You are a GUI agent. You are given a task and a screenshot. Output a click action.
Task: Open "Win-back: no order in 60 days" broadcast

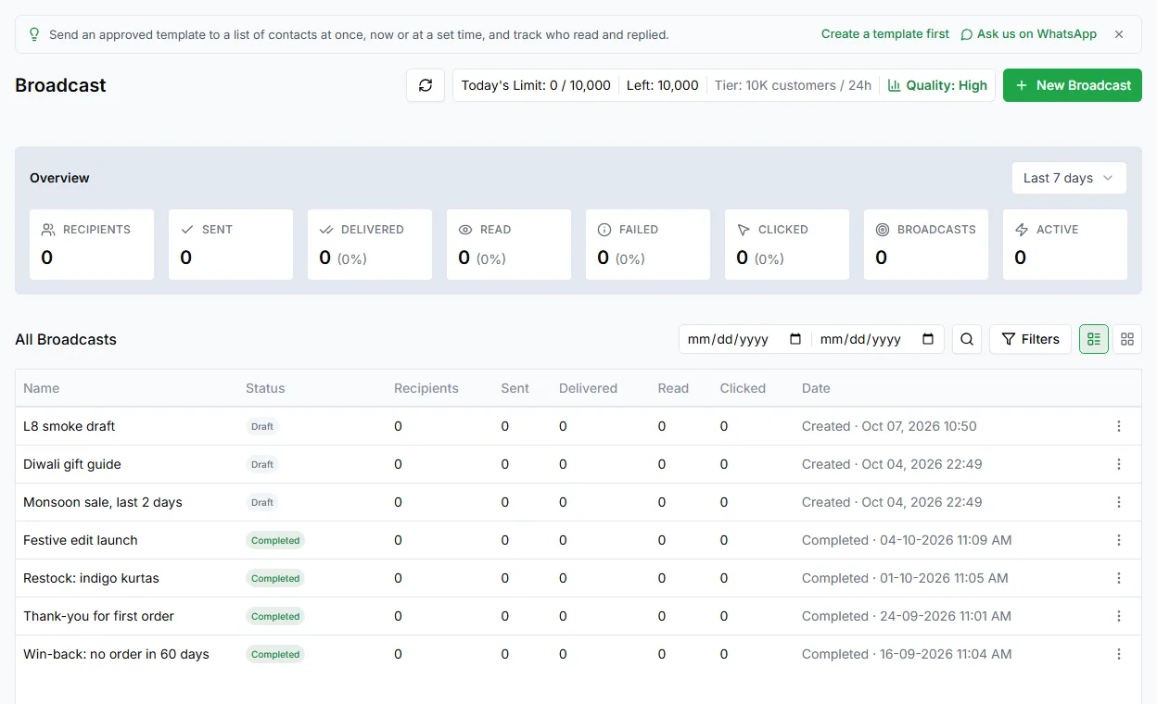pyautogui.click(x=116, y=654)
